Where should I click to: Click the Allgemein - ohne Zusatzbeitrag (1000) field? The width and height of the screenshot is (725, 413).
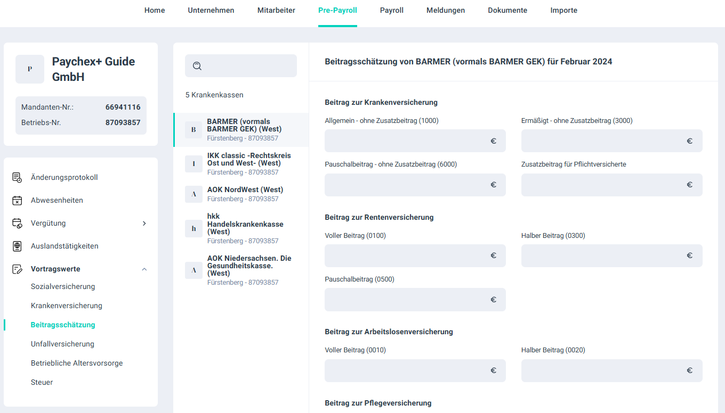(415, 141)
